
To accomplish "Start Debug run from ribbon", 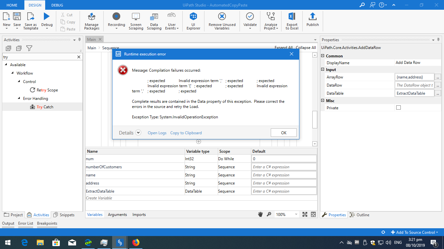I will tap(47, 21).
